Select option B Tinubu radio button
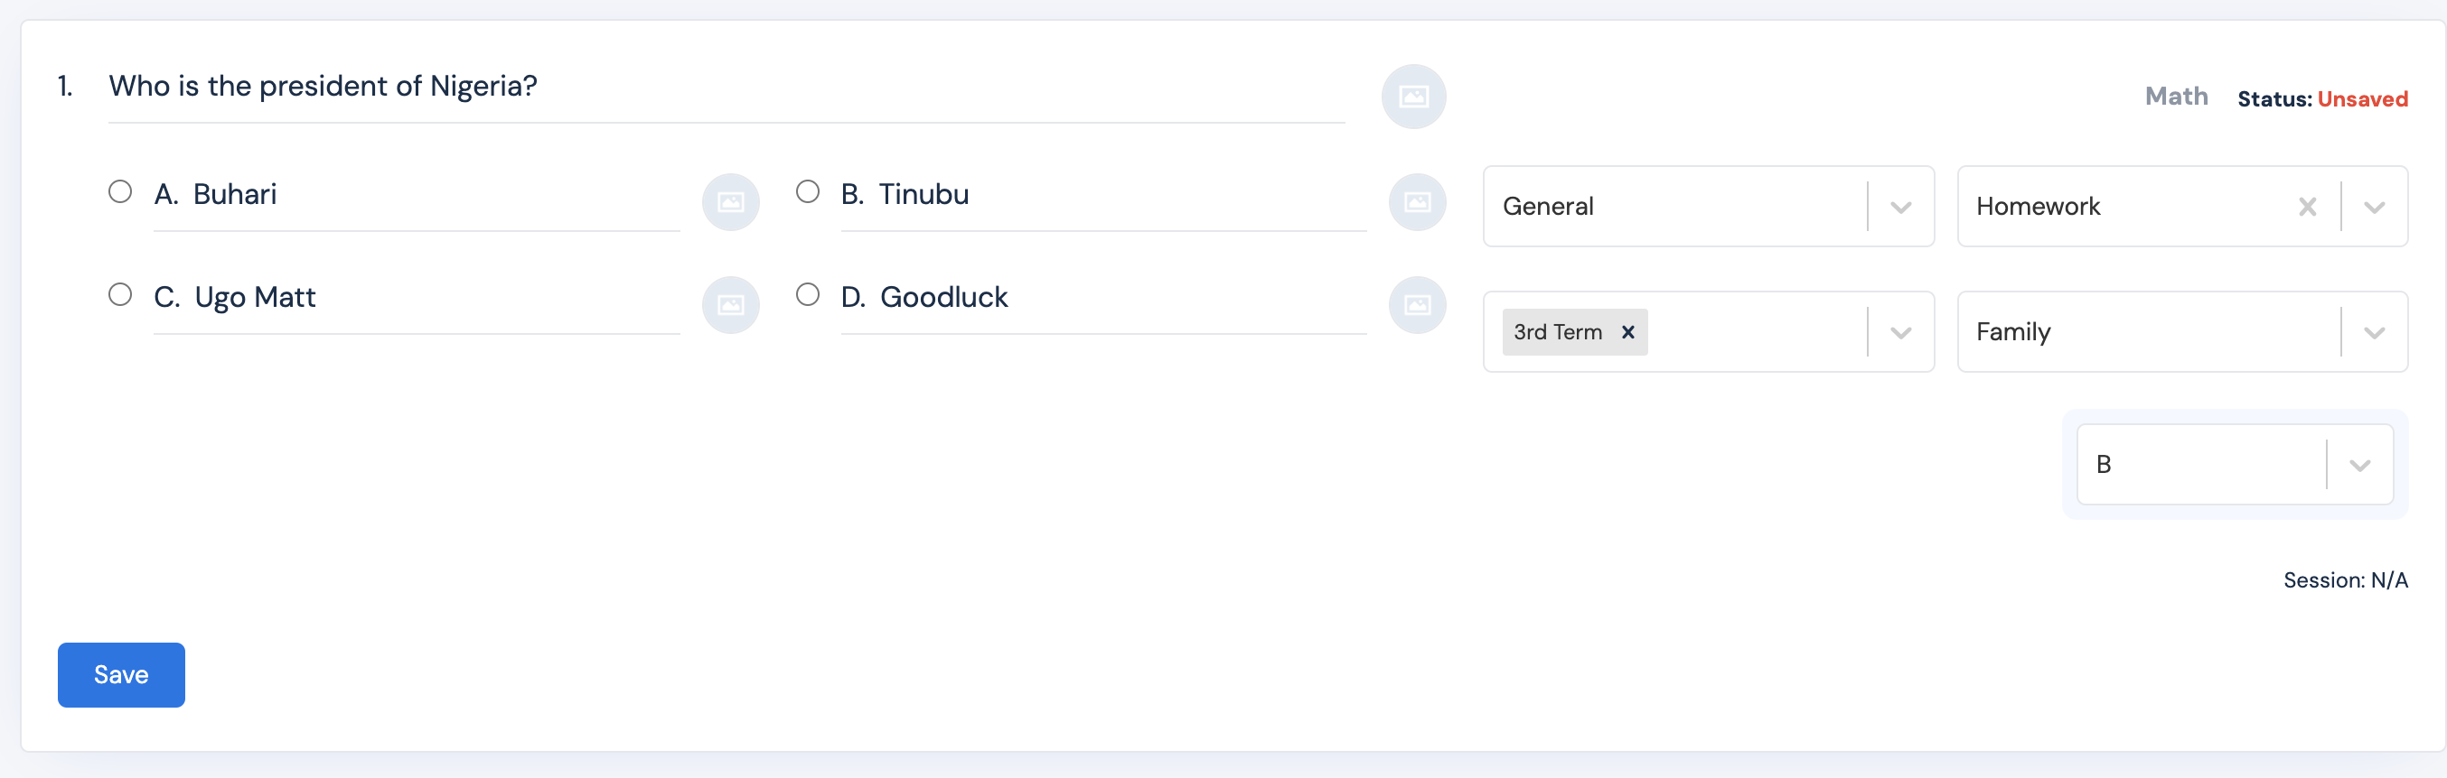Screen dimensions: 2447x778 [x=808, y=192]
